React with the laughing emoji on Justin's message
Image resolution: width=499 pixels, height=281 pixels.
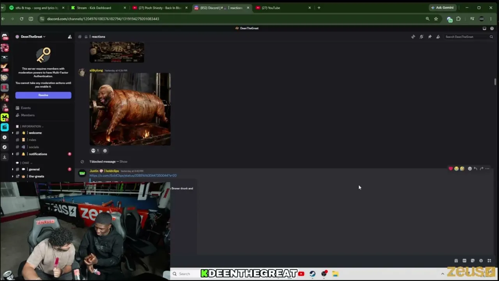click(x=456, y=169)
